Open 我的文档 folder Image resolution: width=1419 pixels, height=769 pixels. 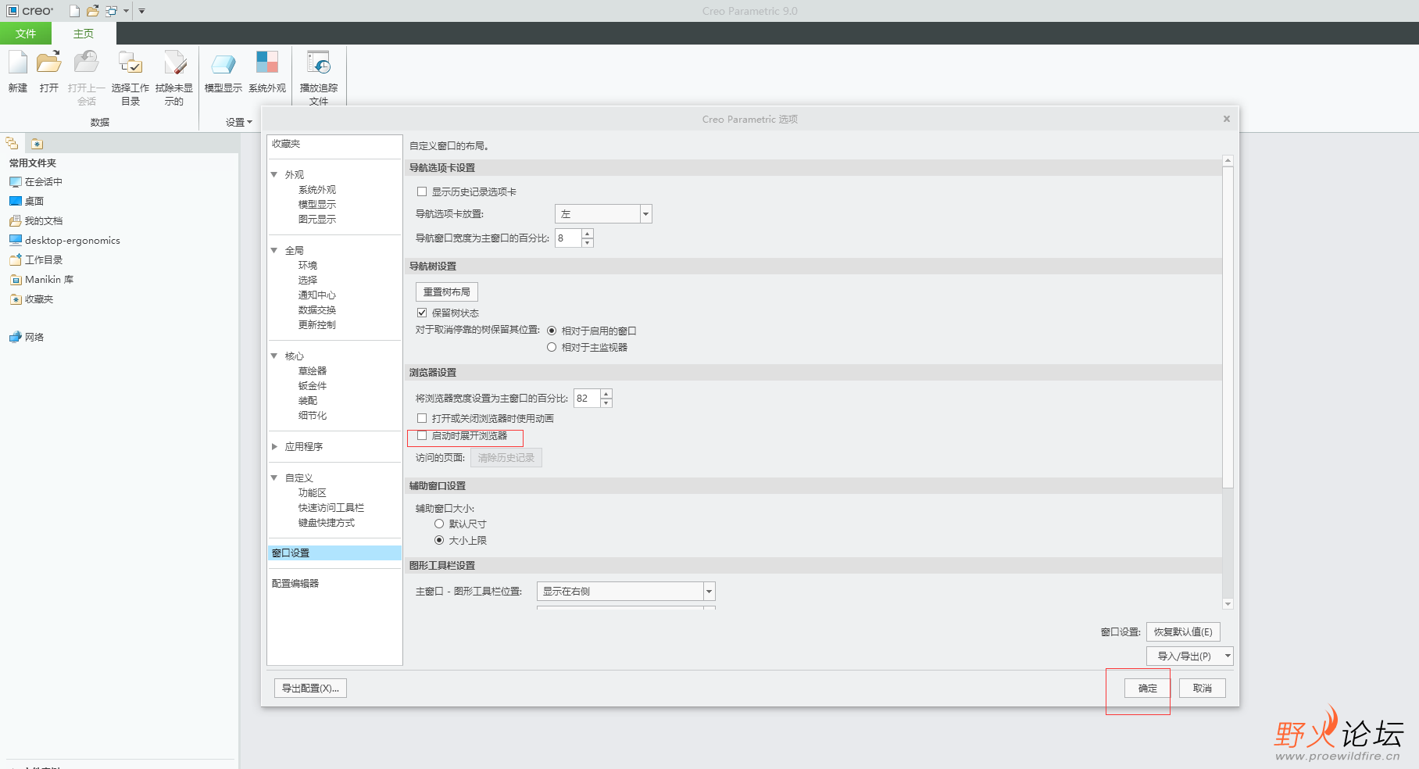click(36, 220)
